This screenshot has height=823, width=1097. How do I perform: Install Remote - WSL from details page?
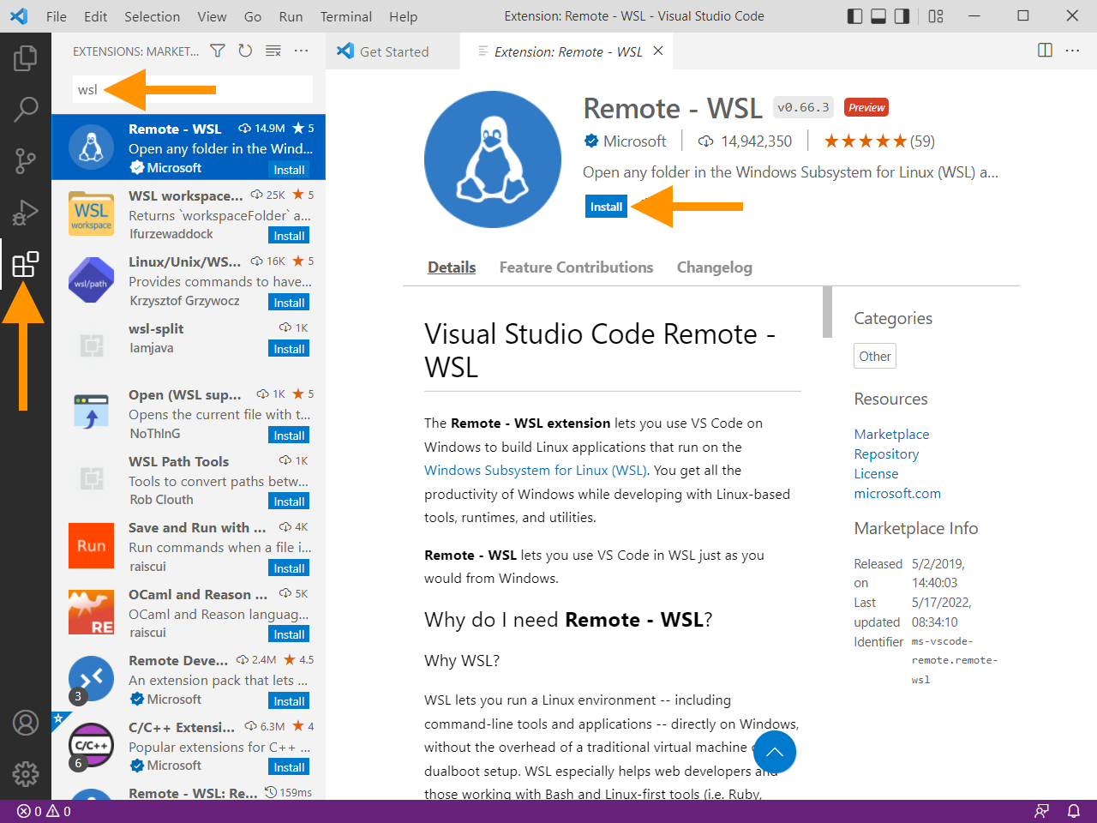click(606, 207)
